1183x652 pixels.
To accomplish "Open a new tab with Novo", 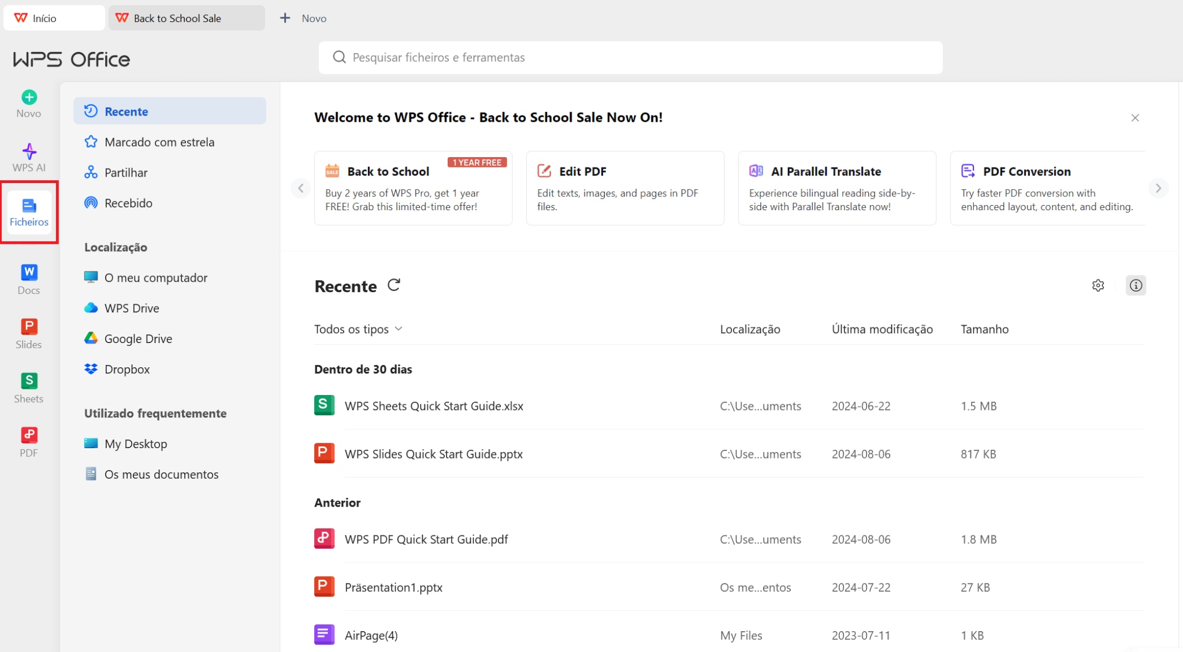I will [303, 18].
